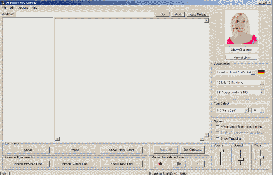
Task: Enable 'When press Enter, read the line'
Action: [218, 127]
